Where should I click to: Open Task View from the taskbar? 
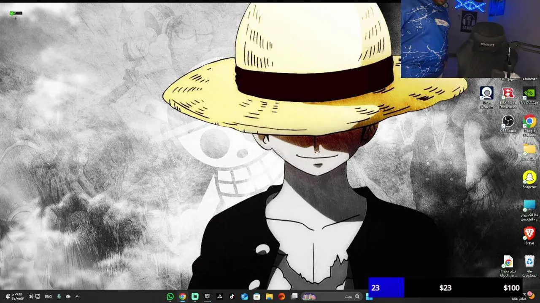[294, 296]
